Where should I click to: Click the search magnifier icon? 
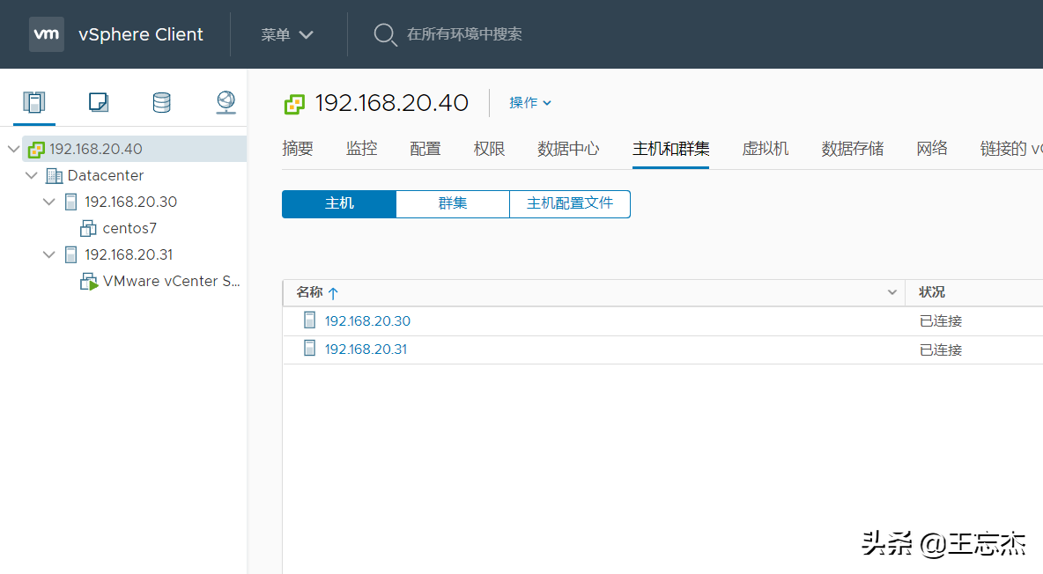coord(384,34)
